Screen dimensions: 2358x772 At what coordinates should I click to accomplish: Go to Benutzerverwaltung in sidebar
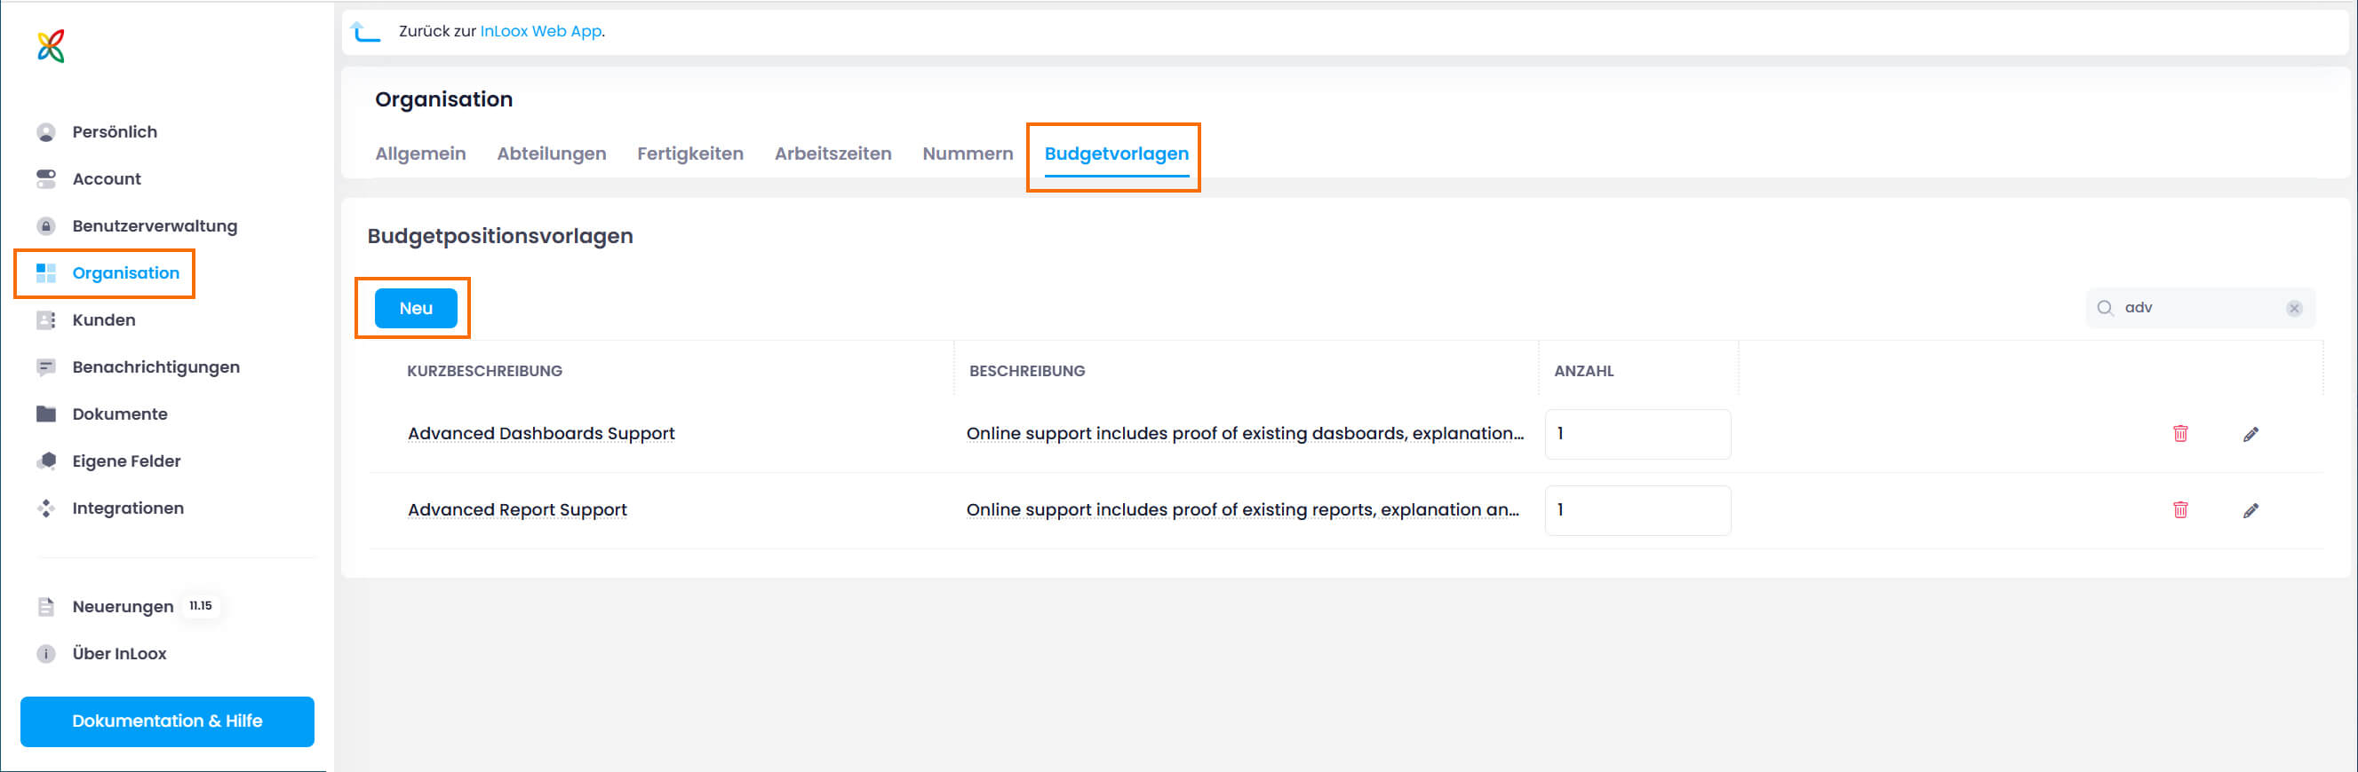[154, 226]
